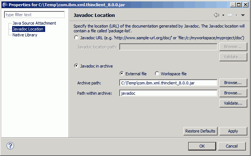
Task: Click the 'Path within archive:' label
Action: tap(94, 93)
